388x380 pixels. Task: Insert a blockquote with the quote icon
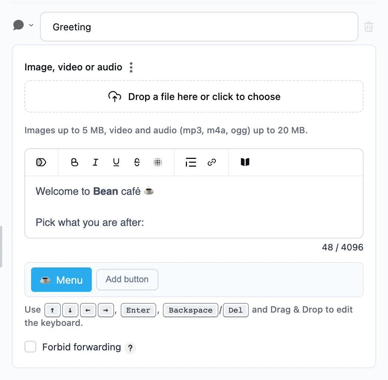(x=191, y=162)
